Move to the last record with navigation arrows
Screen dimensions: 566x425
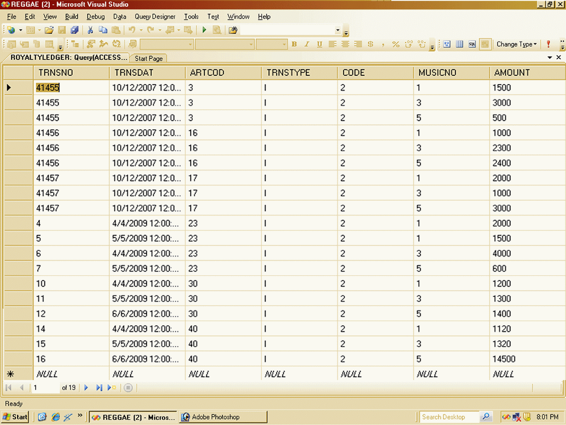(x=99, y=387)
